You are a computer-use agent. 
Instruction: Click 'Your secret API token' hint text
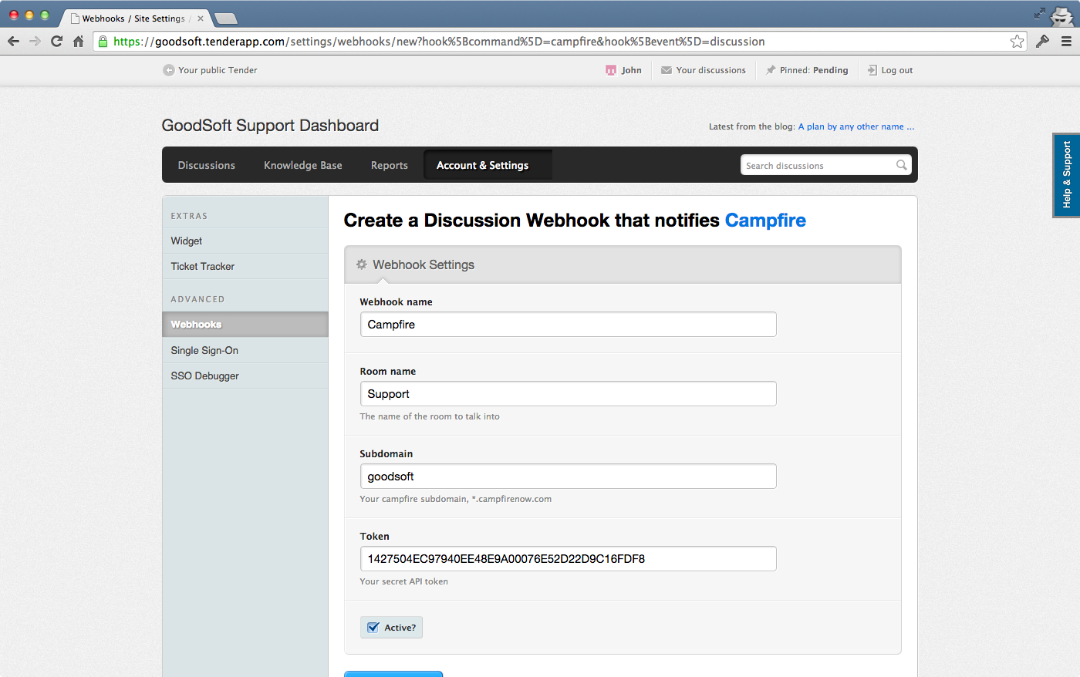pos(403,581)
